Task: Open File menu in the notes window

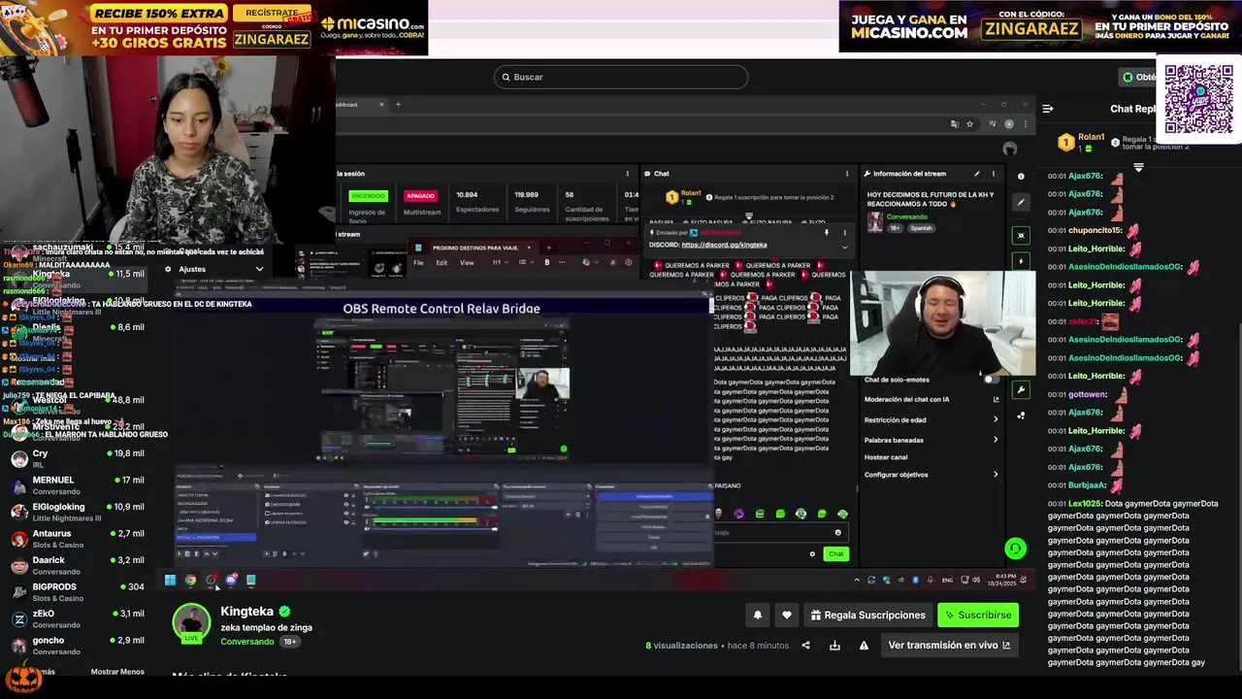Action: (418, 263)
